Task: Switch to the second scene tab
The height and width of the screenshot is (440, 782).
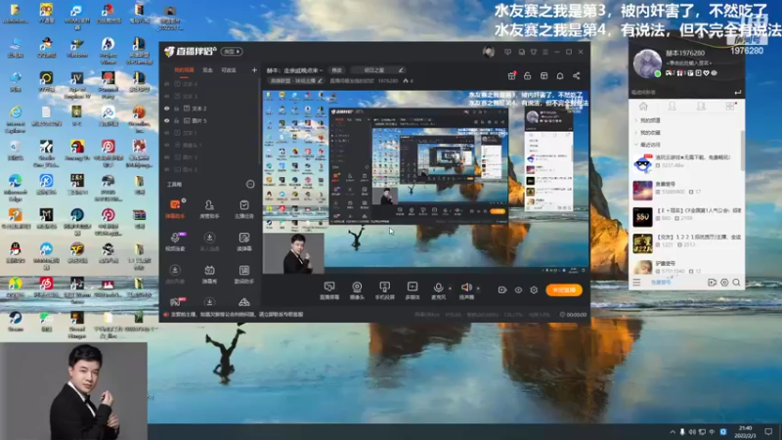Action: point(207,70)
